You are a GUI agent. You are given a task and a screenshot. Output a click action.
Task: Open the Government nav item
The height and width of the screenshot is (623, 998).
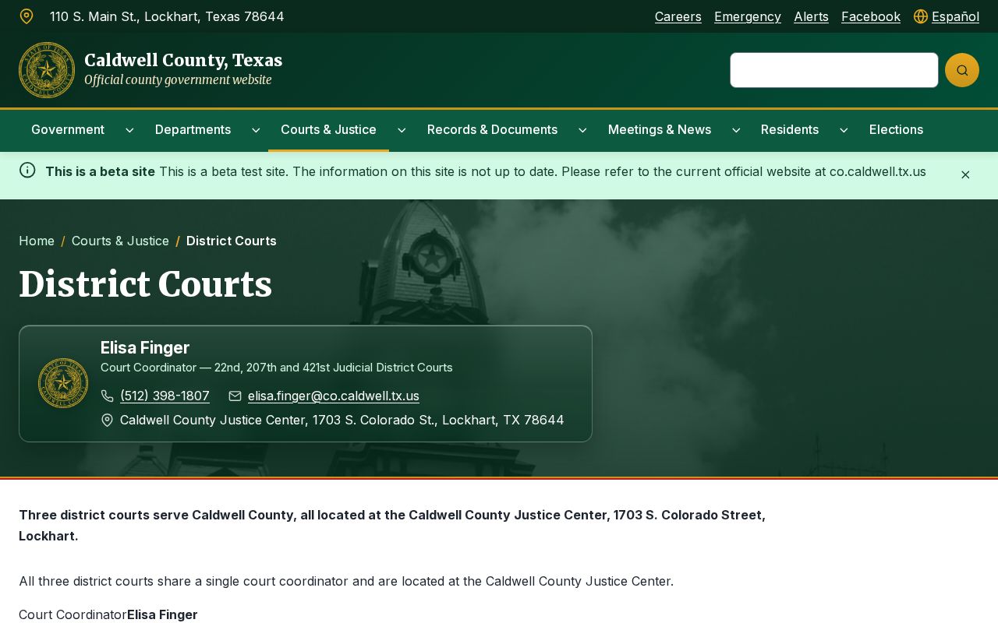pos(68,129)
